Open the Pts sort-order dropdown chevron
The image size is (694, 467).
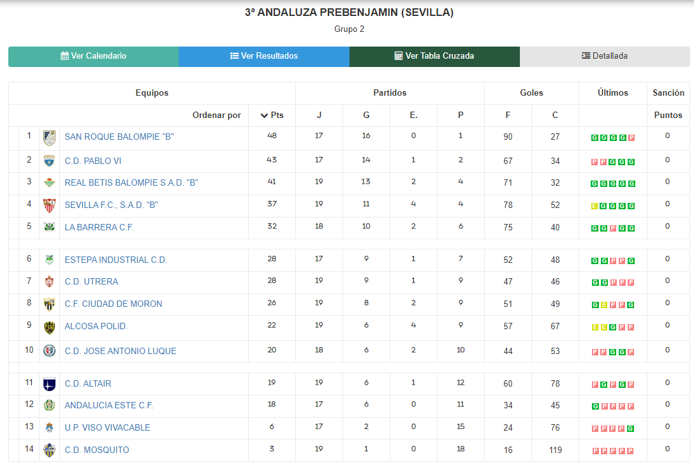click(264, 115)
